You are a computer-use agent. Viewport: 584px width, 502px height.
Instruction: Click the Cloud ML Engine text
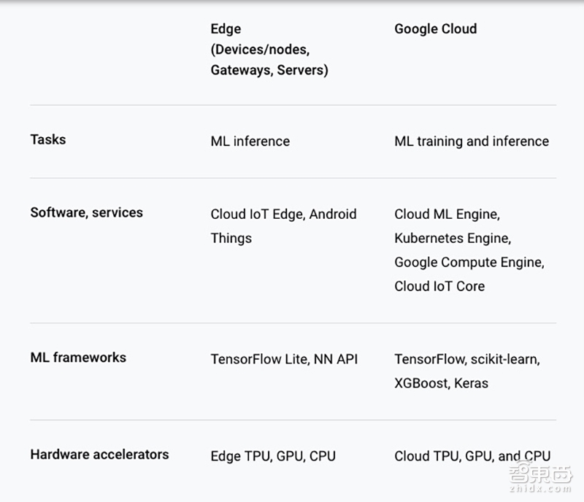click(447, 214)
